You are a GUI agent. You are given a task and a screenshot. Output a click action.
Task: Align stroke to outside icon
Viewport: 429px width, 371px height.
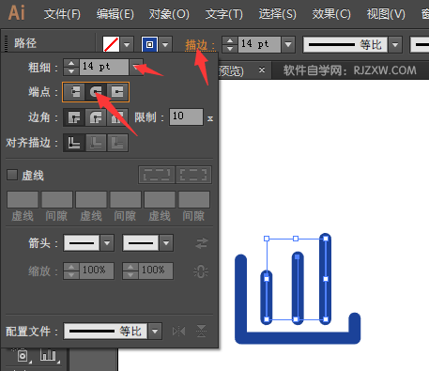[x=117, y=143]
